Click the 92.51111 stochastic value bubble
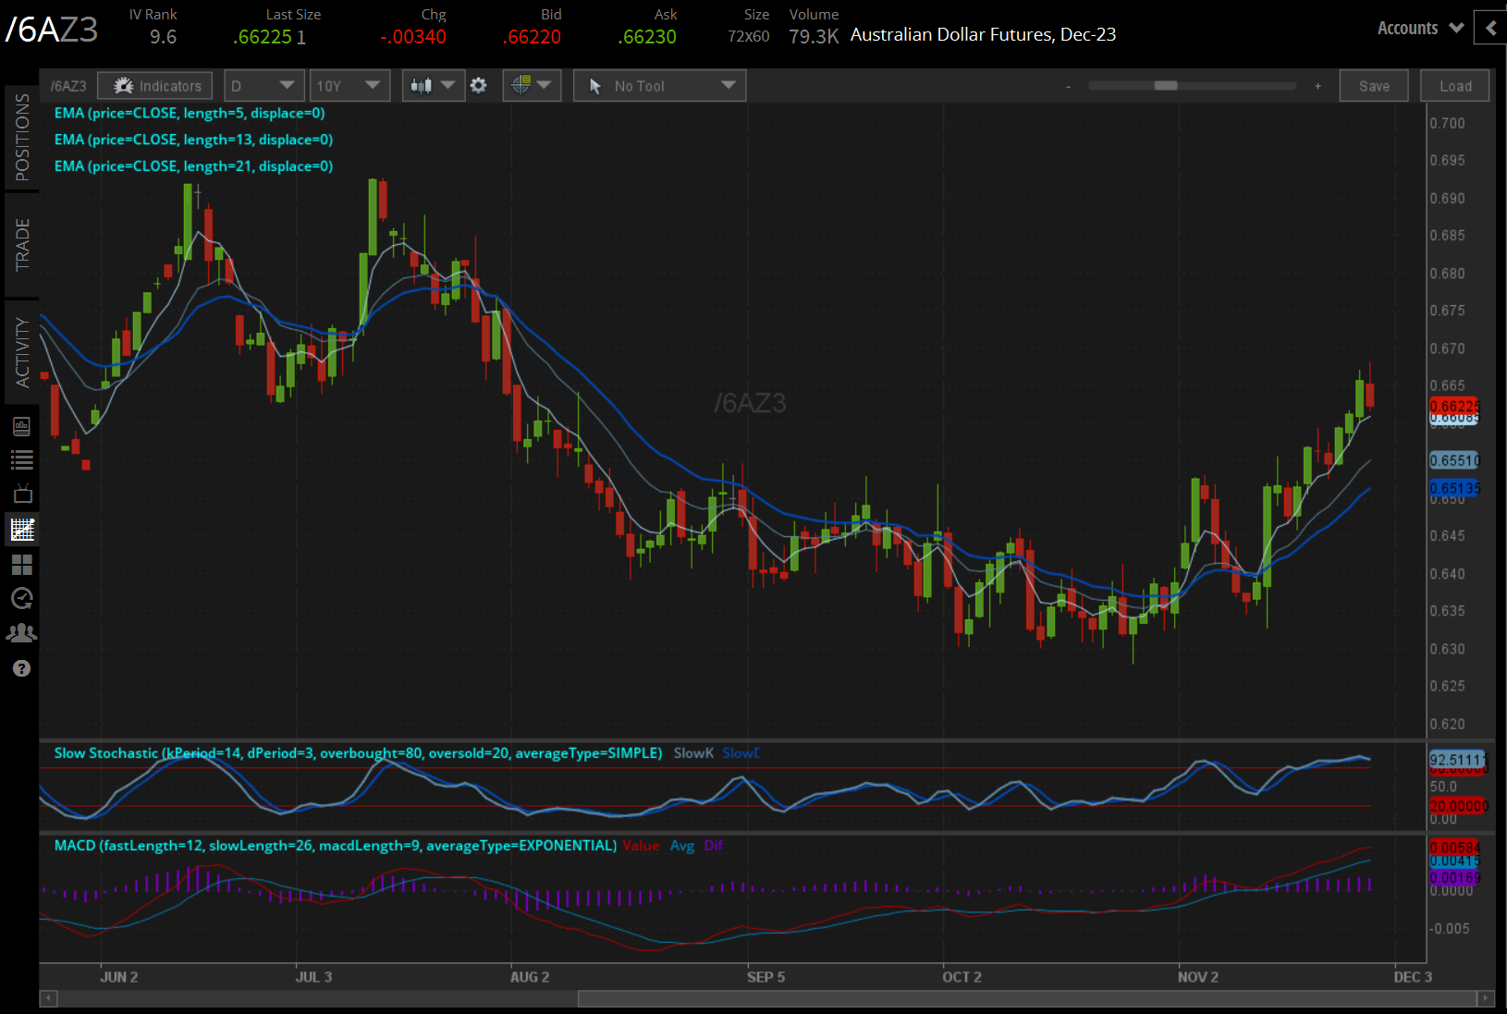1507x1014 pixels. point(1457,759)
